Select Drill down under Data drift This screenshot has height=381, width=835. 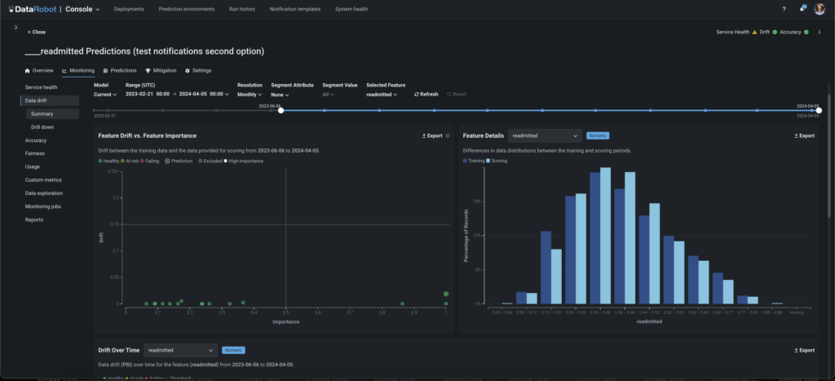point(42,127)
